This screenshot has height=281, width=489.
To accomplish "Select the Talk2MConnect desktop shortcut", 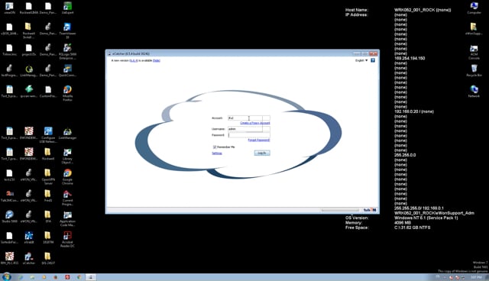I will 9,195.
